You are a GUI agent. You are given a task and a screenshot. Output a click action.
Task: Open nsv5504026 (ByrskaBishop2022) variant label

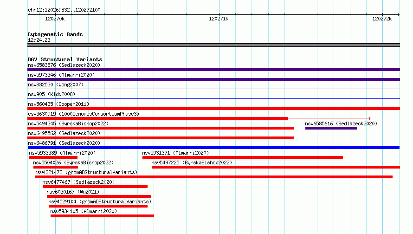(x=73, y=162)
